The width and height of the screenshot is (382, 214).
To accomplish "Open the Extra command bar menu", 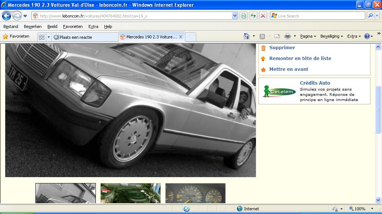I will pos(354,36).
